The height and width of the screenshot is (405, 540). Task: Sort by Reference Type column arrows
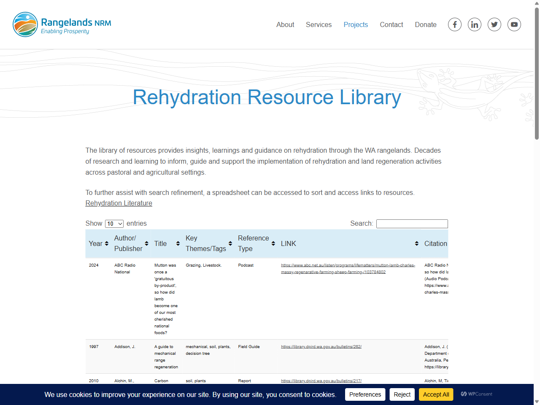273,243
